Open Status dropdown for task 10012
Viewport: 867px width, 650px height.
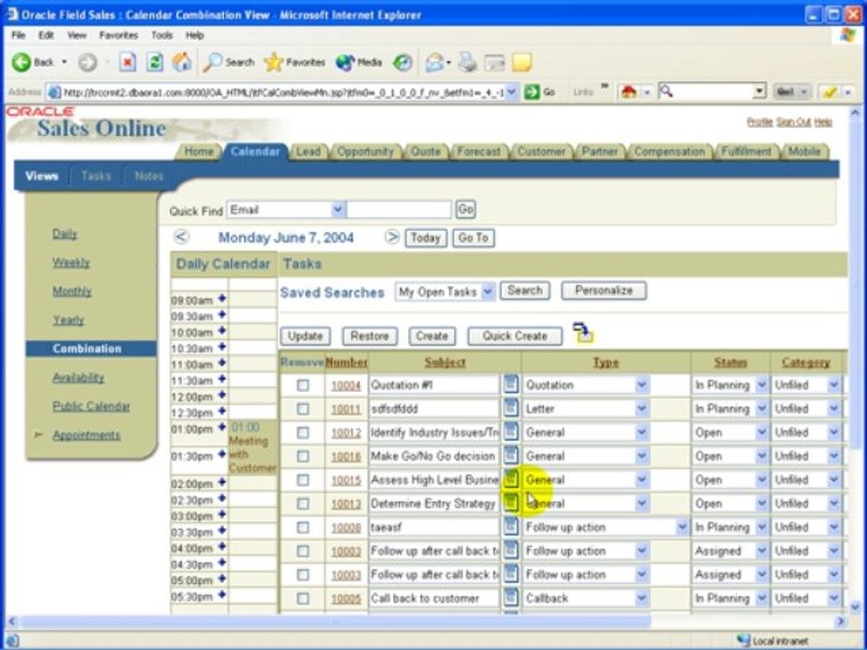click(x=761, y=432)
